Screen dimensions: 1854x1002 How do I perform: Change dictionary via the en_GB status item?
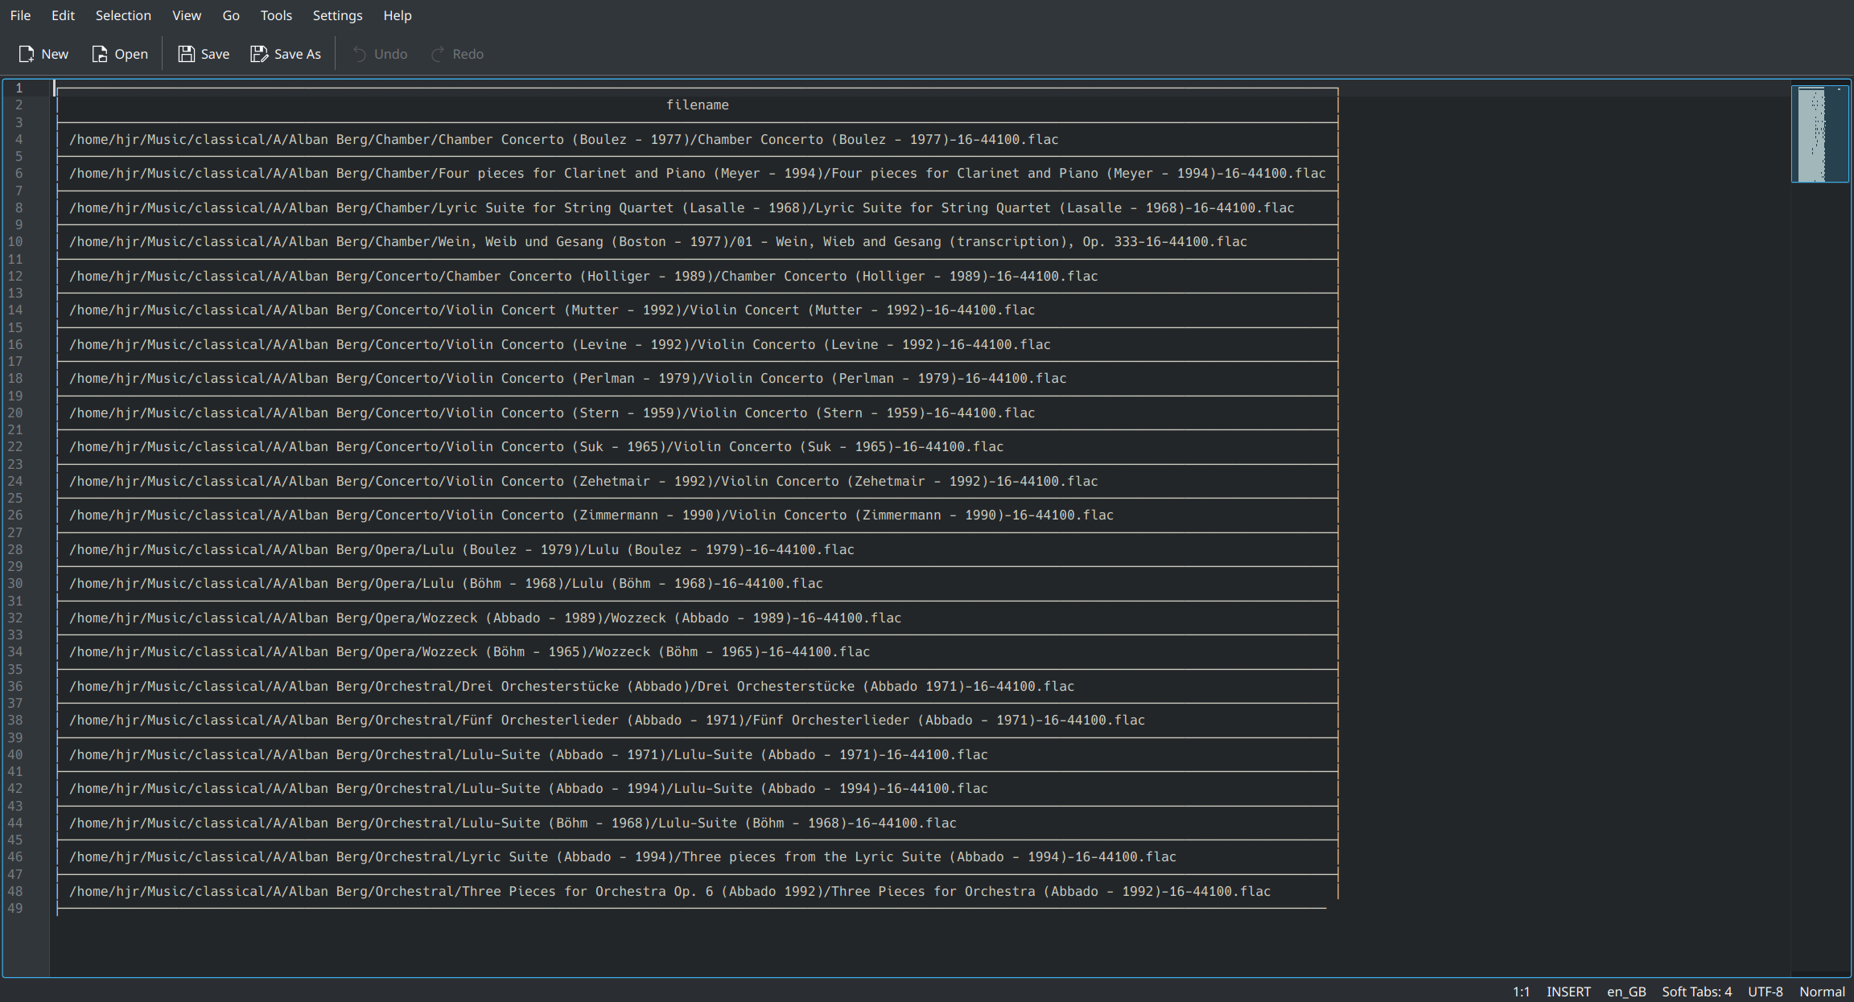click(x=1626, y=992)
